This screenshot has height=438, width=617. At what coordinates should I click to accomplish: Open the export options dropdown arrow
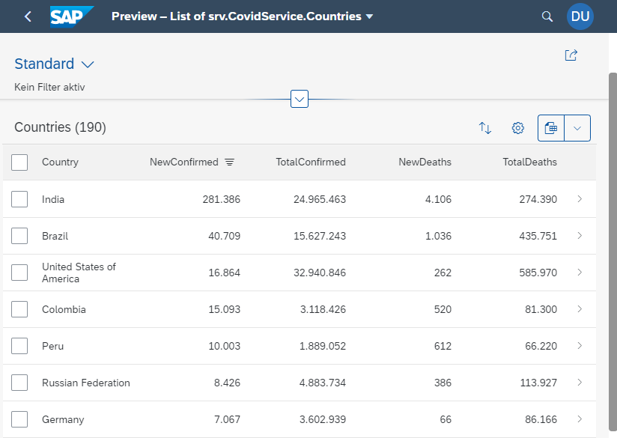(577, 128)
